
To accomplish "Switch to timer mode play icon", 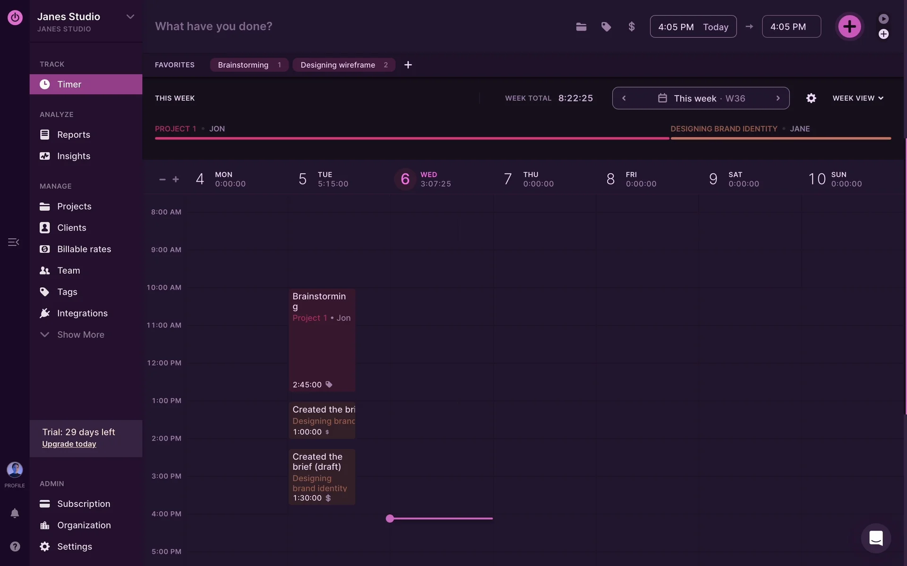I will point(883,19).
